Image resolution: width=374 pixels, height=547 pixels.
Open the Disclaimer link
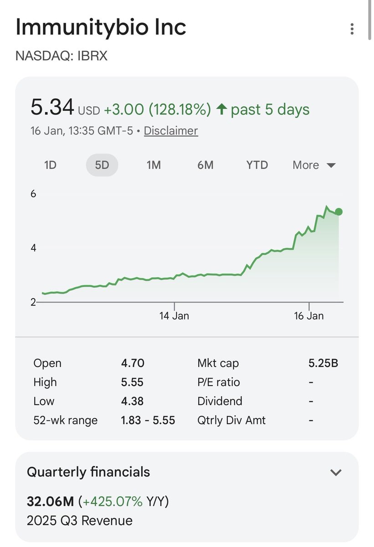[171, 131]
